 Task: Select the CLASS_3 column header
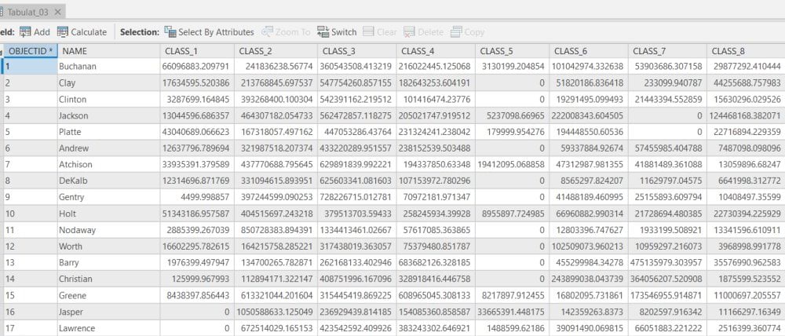pos(357,51)
